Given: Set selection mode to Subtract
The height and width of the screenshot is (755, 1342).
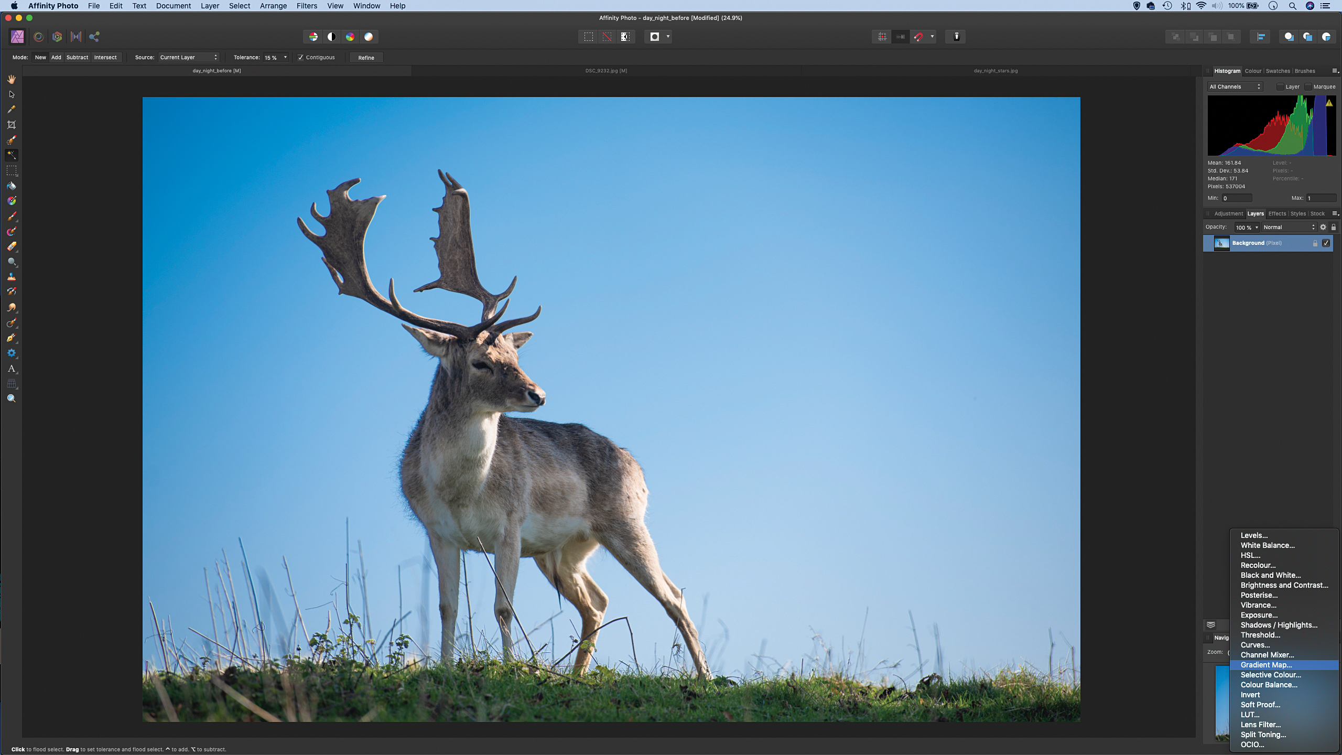Looking at the screenshot, I should pyautogui.click(x=77, y=58).
